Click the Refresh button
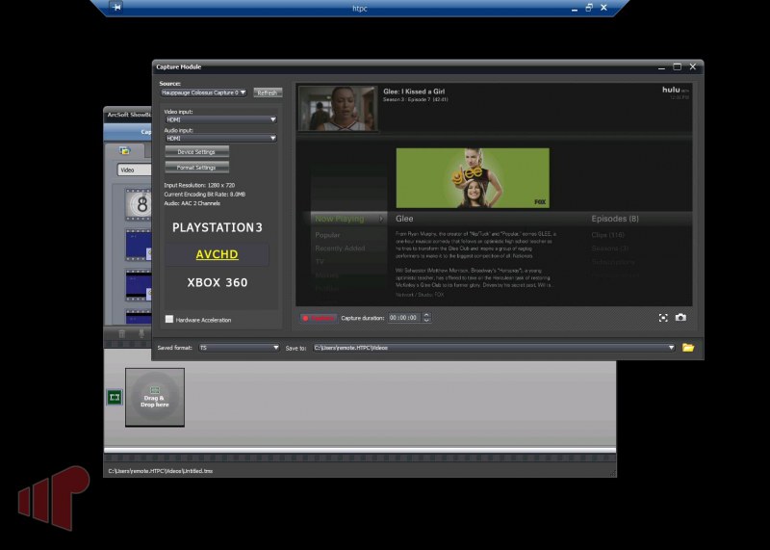770x550 pixels. click(268, 92)
